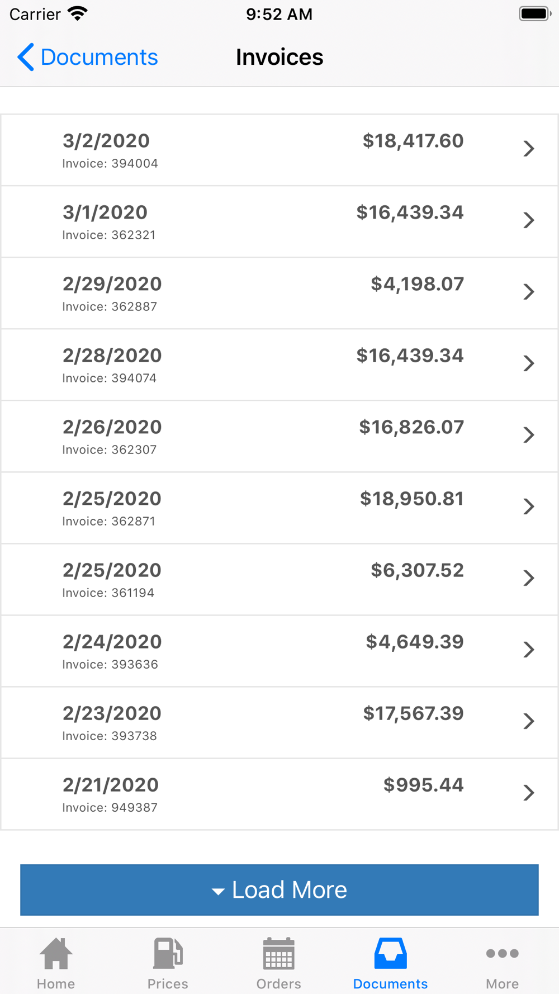Expand the $995.44 invoice chevron
The height and width of the screenshot is (994, 559).
(529, 793)
